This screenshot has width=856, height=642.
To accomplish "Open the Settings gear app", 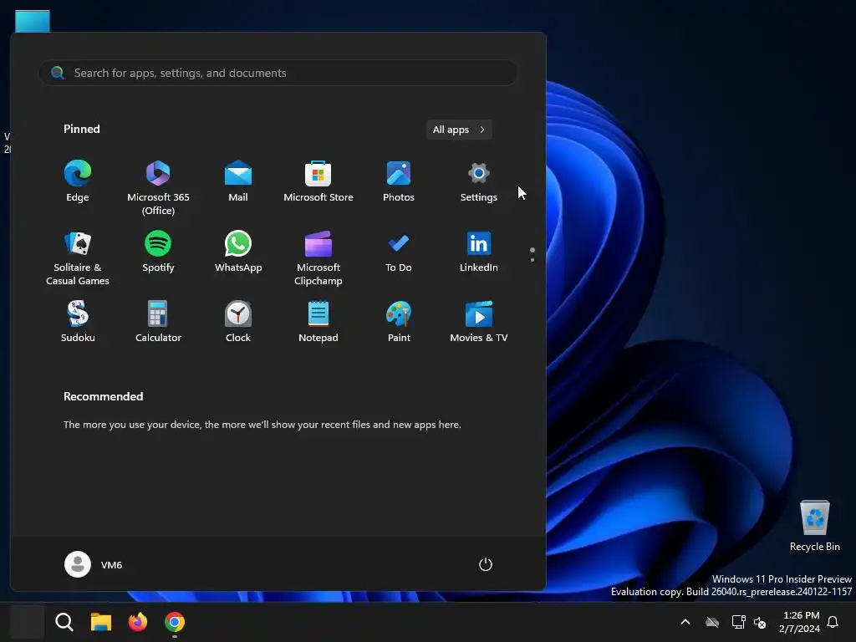I will (x=479, y=182).
